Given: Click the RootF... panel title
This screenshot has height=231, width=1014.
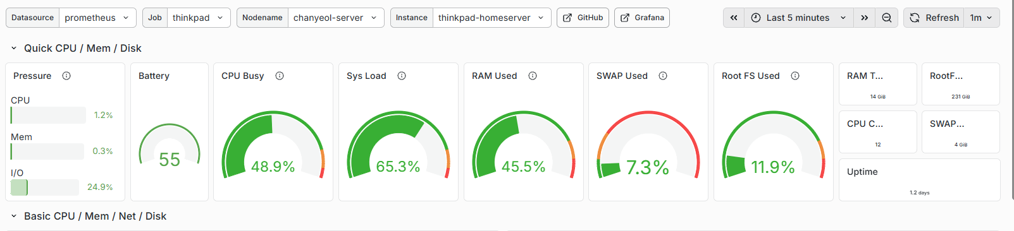Looking at the screenshot, I should pyautogui.click(x=946, y=76).
